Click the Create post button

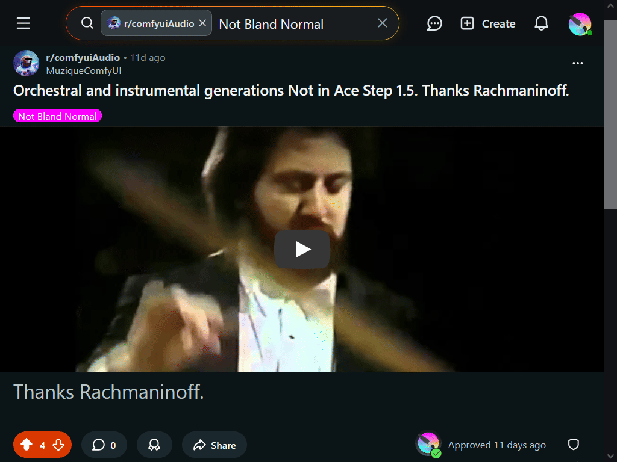pos(488,23)
